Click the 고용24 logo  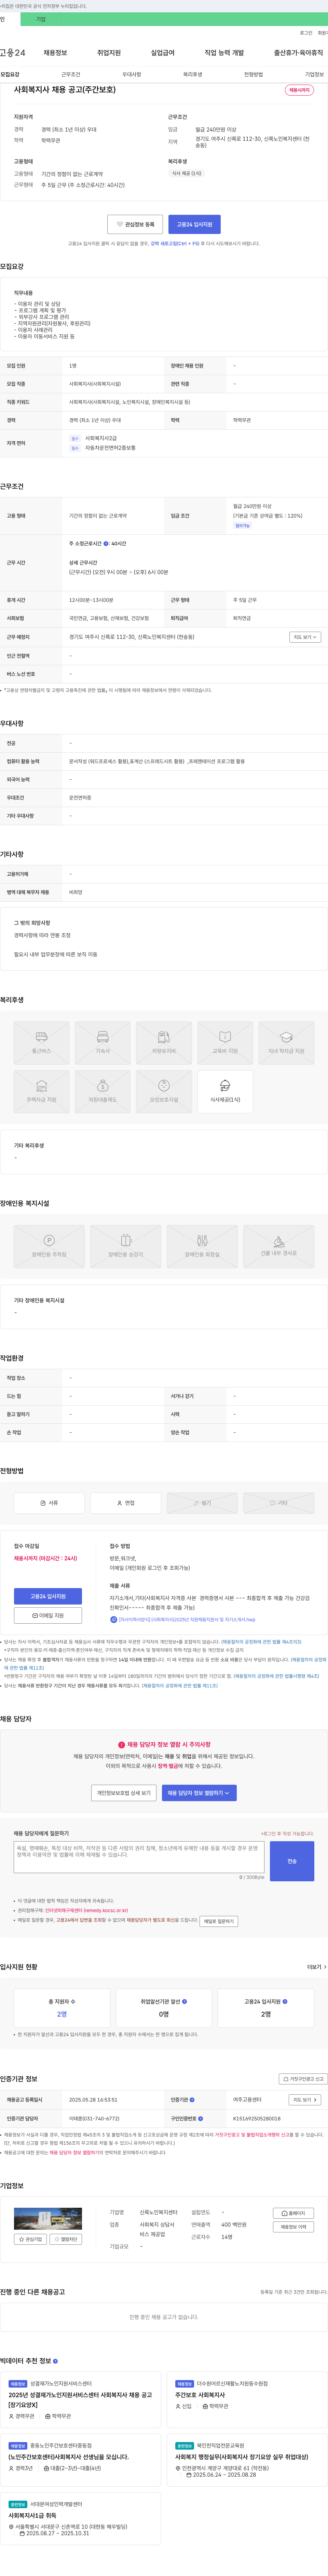pyautogui.click(x=13, y=53)
